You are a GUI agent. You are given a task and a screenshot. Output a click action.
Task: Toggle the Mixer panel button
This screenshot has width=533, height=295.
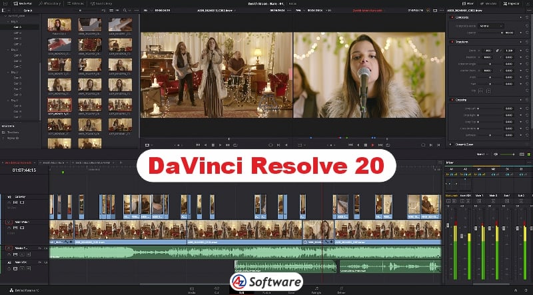click(468, 3)
